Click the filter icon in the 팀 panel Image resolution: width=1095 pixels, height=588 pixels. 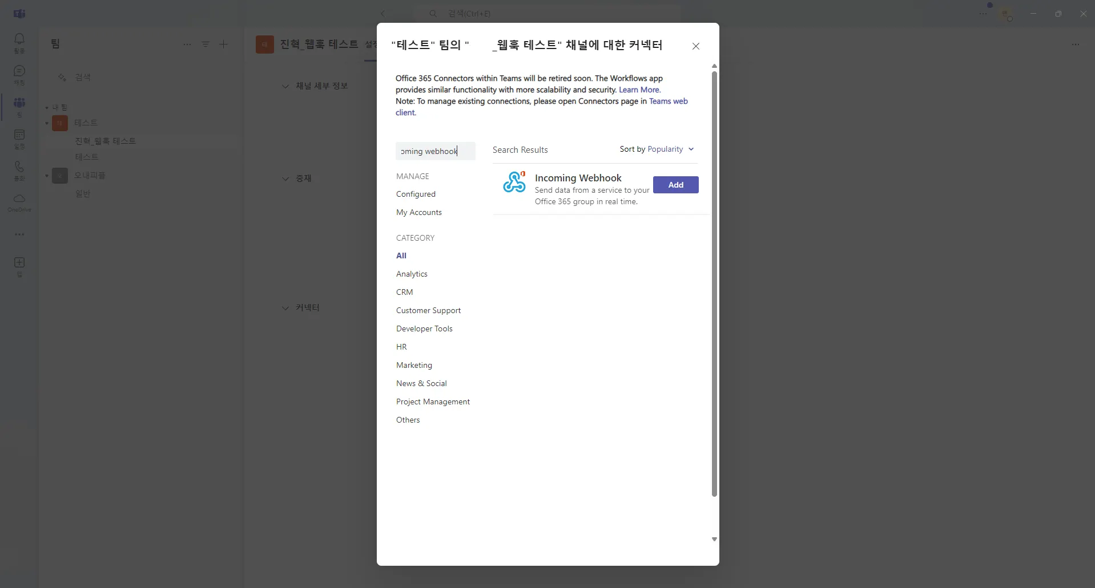point(206,44)
